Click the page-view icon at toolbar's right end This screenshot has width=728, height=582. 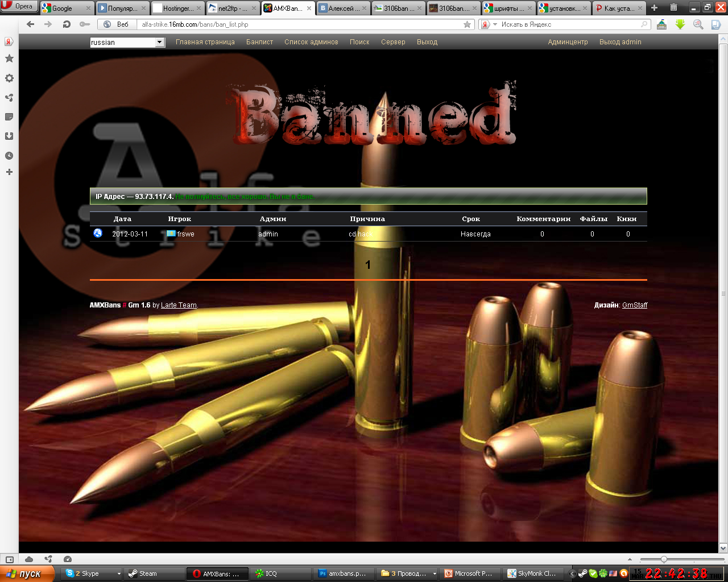pos(716,24)
